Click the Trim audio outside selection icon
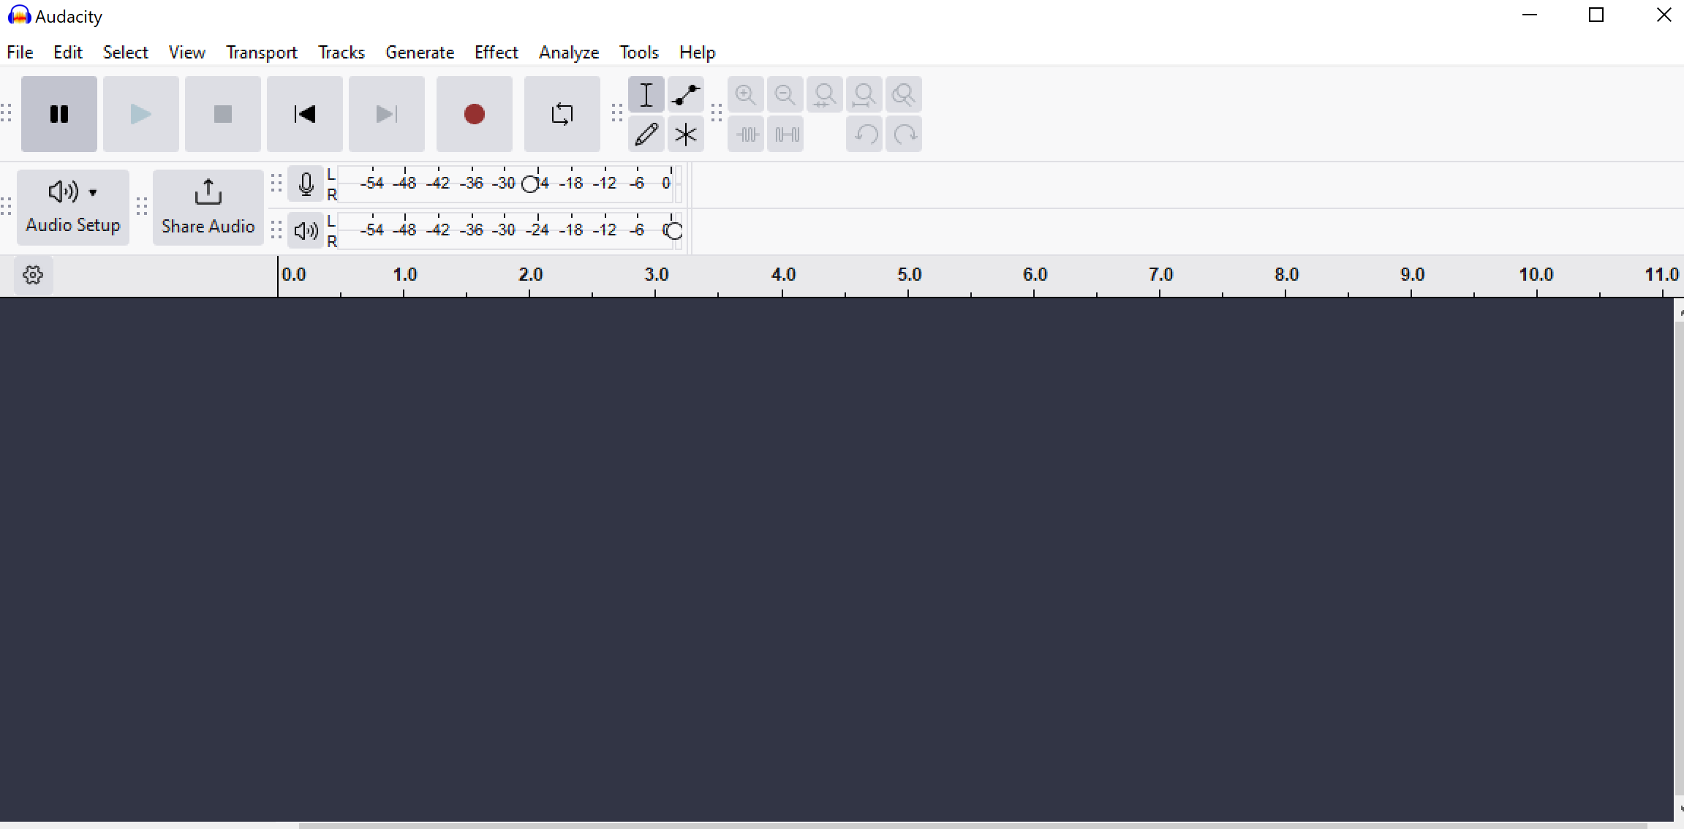This screenshot has width=1684, height=829. [x=746, y=135]
